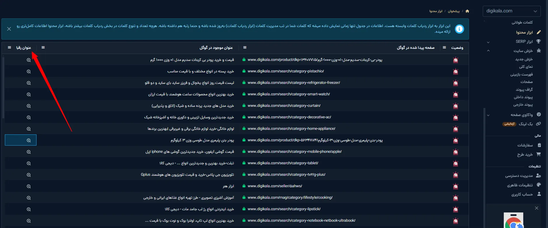The image size is (548, 228).
Task: Click the bug icon beside خزش سایت
Action: 539,51
